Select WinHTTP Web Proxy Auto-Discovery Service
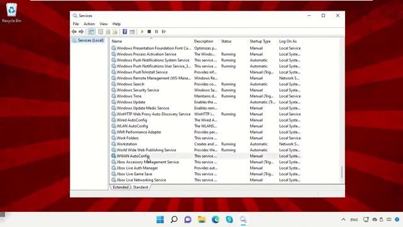 [x=206, y=114]
